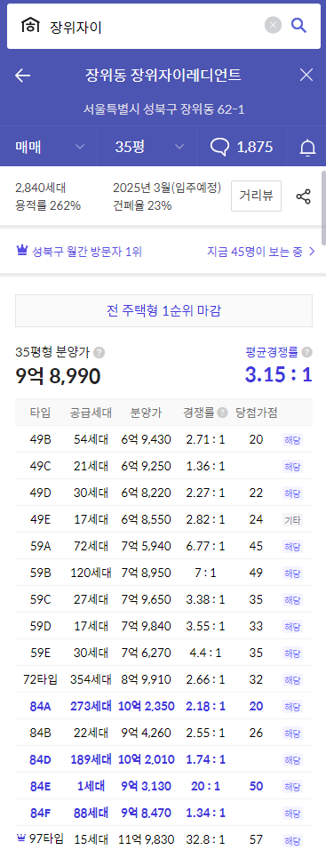326x850 pixels.
Task: Click the 당첨가점 column header
Action: pyautogui.click(x=256, y=413)
